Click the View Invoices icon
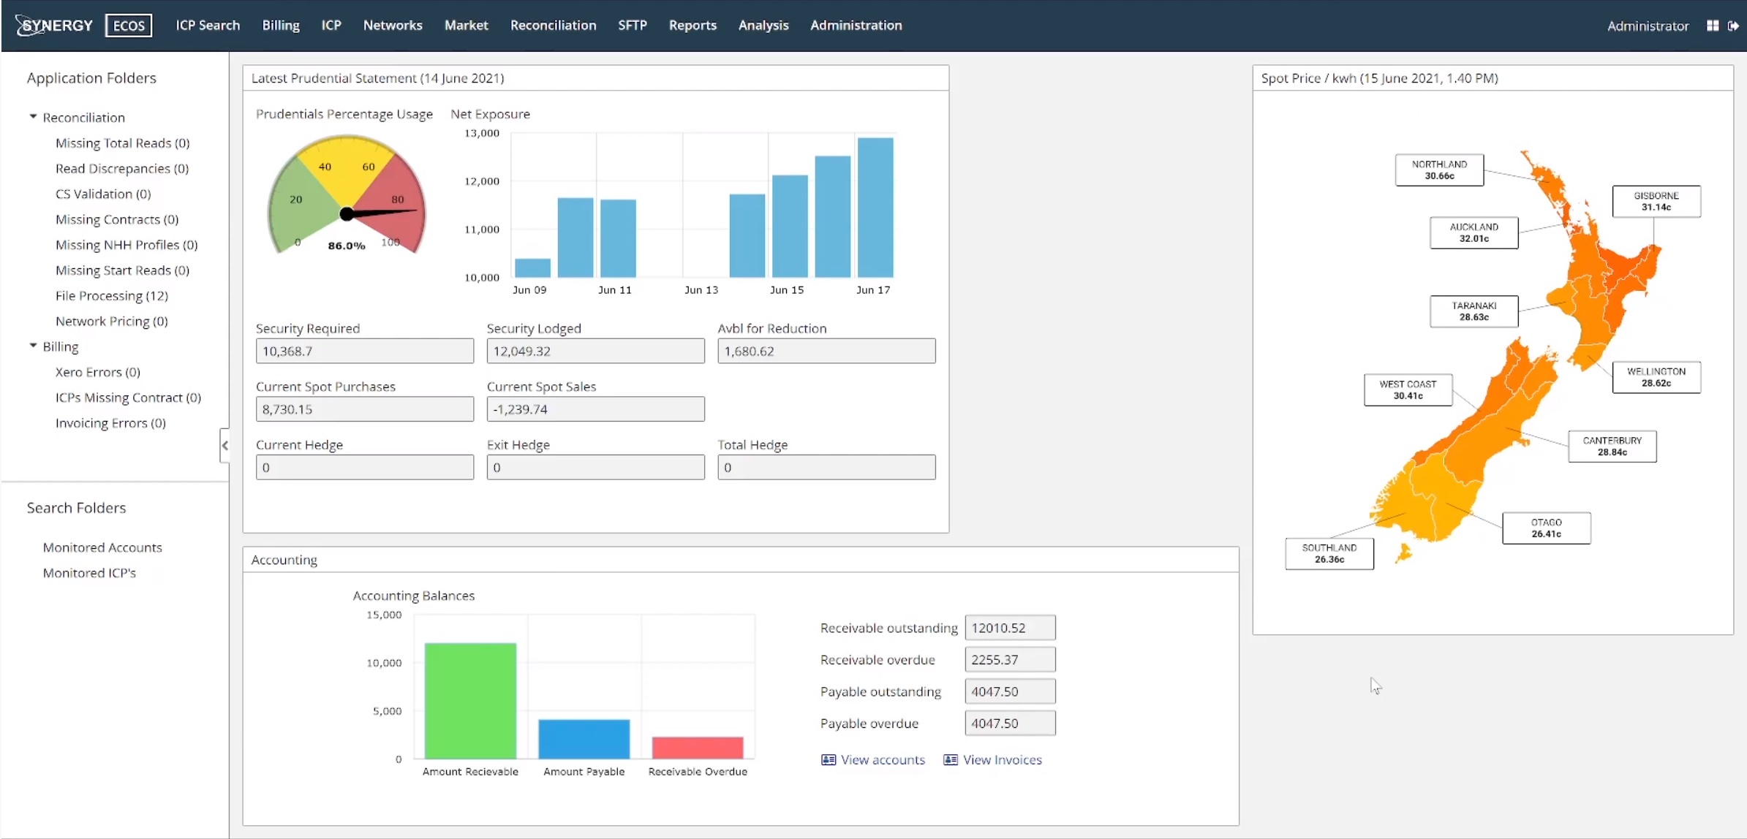 pyautogui.click(x=950, y=760)
